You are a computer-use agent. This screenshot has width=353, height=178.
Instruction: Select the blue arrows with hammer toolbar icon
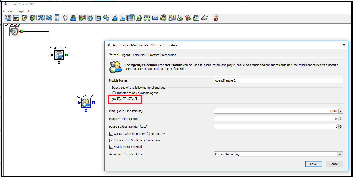(41, 18)
